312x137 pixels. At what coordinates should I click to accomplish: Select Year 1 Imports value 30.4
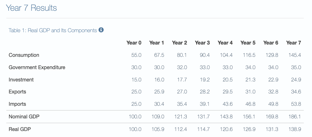[x=159, y=104]
